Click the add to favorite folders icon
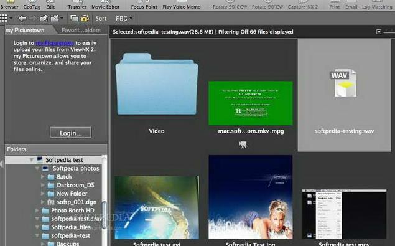 point(54,18)
